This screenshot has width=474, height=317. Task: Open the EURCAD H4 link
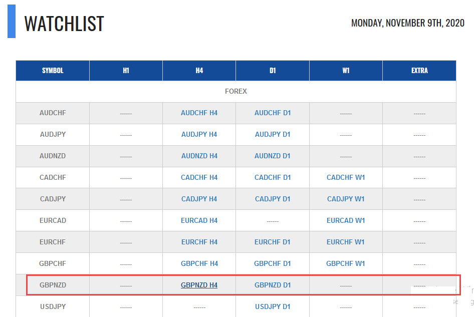(199, 221)
